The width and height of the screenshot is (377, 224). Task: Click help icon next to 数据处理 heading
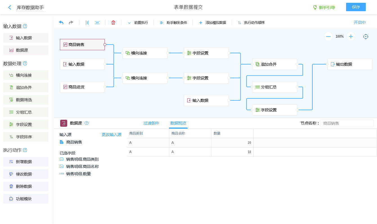click(x=25, y=63)
